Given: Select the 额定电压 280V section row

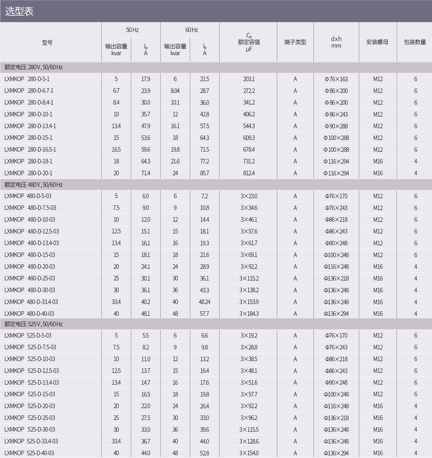Looking at the screenshot, I should point(33,67).
